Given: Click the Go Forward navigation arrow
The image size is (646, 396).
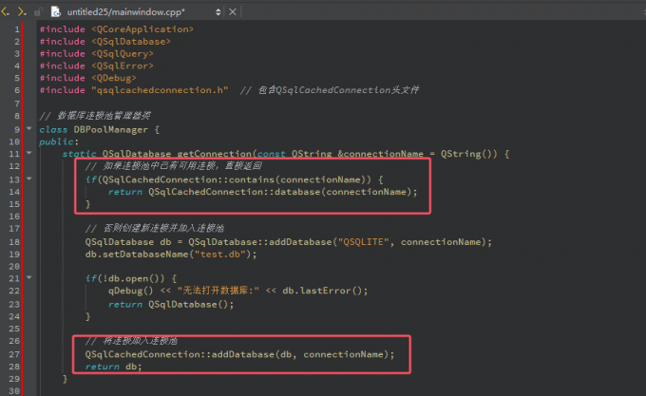Looking at the screenshot, I should point(21,12).
